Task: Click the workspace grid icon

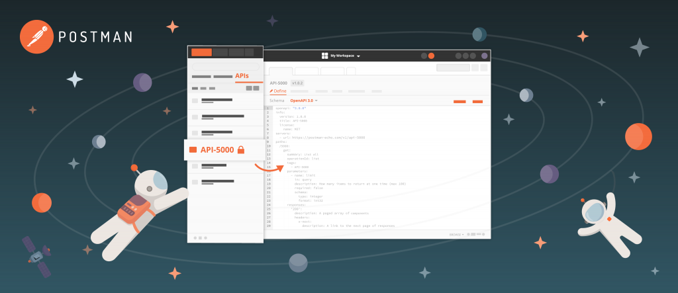Action: coord(324,56)
